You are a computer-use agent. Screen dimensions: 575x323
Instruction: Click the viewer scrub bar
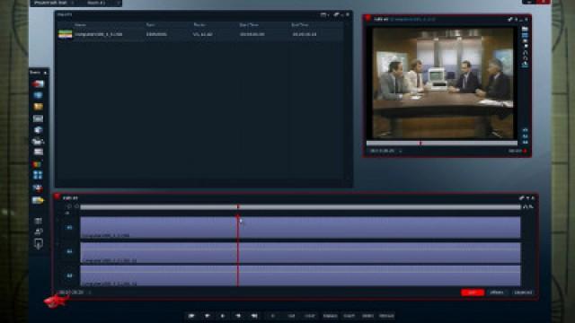pos(442,144)
